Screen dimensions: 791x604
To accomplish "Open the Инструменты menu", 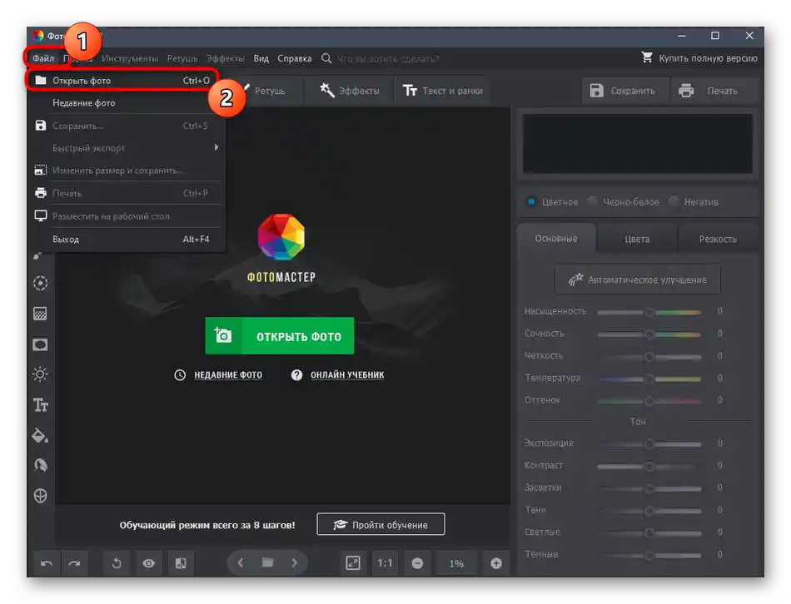I will click(130, 58).
